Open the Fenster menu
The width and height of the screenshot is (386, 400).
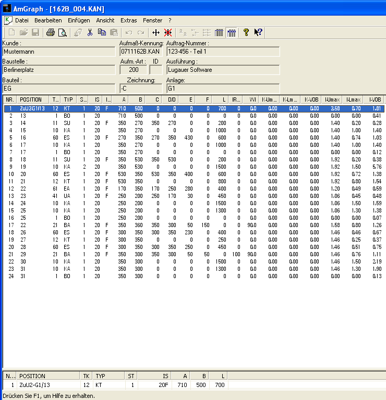click(x=152, y=20)
